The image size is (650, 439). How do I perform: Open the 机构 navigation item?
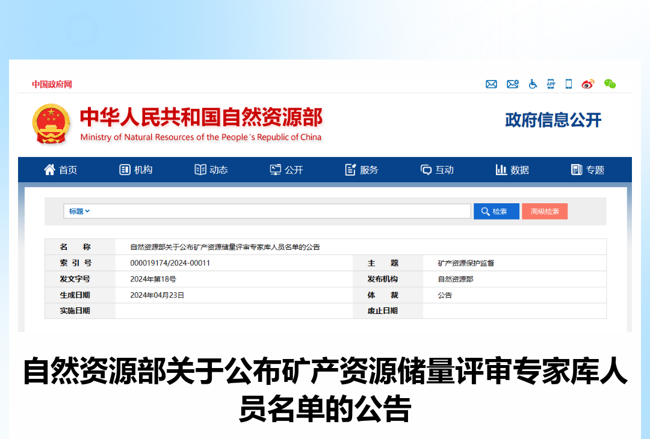point(136,170)
